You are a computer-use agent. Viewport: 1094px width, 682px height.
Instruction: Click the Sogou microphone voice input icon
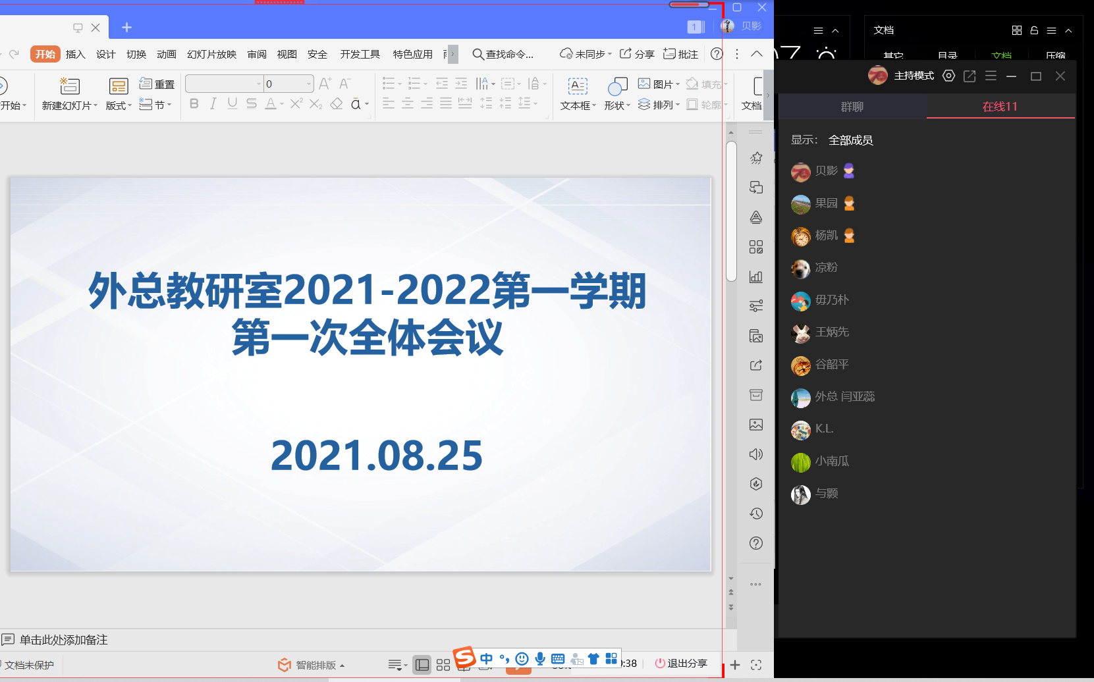(x=540, y=659)
